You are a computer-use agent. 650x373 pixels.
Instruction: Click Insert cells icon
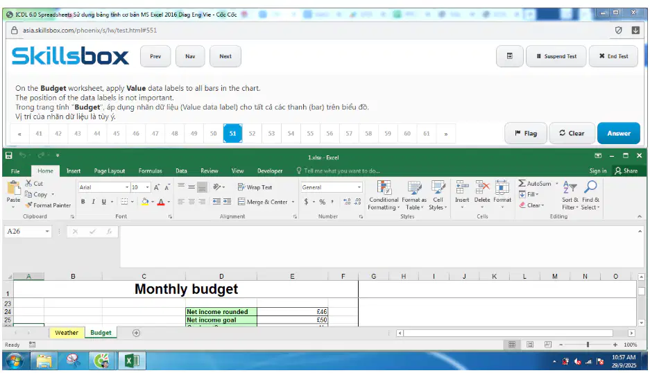462,188
